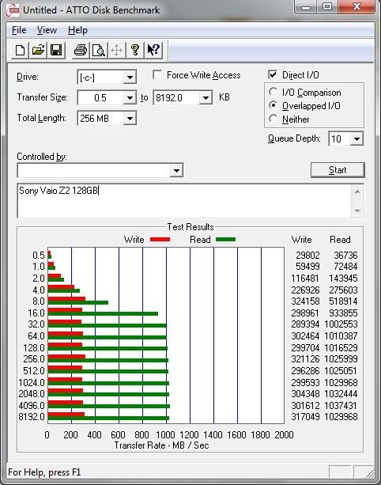Uncheck the Direct I/O checkbox

pyautogui.click(x=273, y=75)
